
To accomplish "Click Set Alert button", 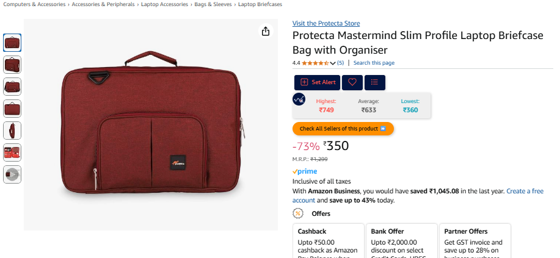I will 318,82.
